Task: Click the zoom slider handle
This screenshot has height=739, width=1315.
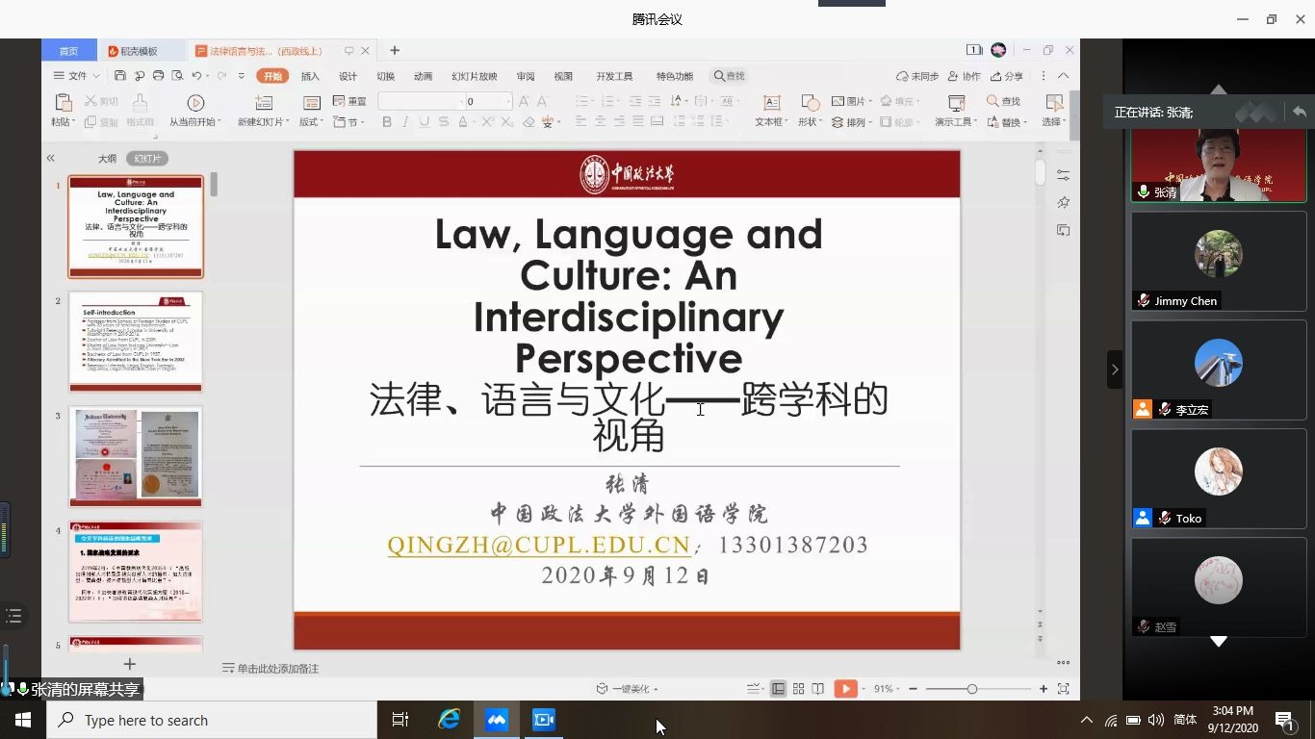Action: point(972,689)
